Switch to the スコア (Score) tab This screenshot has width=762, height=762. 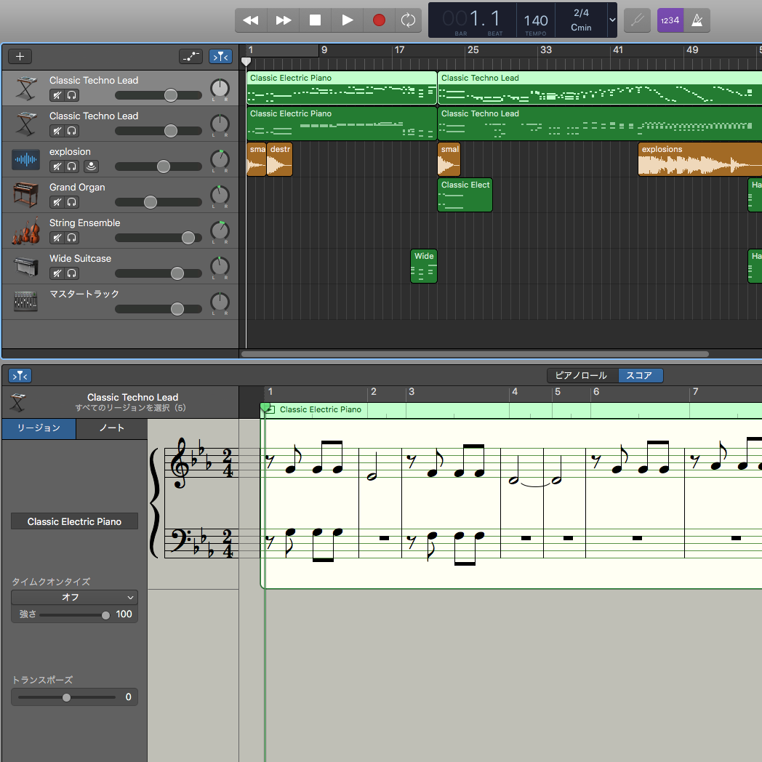640,376
